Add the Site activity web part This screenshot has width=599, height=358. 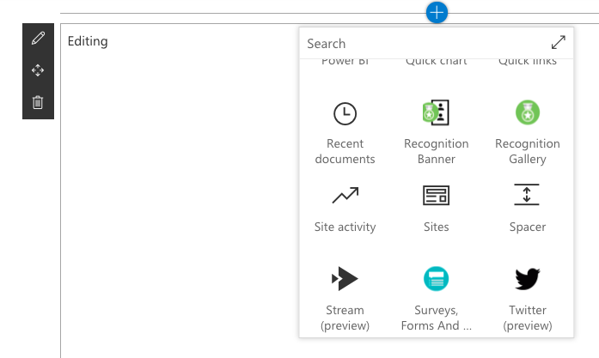[x=345, y=209]
